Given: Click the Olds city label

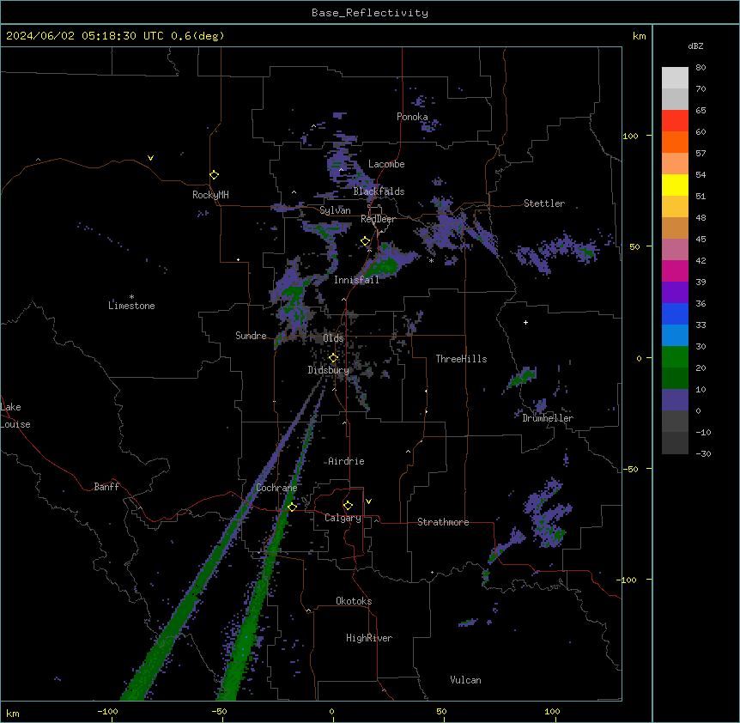Looking at the screenshot, I should pos(333,338).
